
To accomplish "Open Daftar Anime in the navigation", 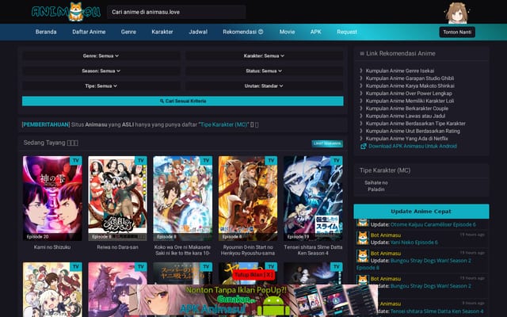I will coord(89,32).
